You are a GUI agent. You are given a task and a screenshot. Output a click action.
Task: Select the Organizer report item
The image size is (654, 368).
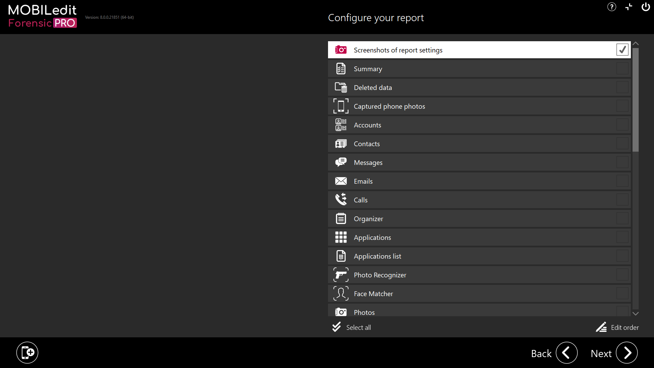[x=368, y=219]
